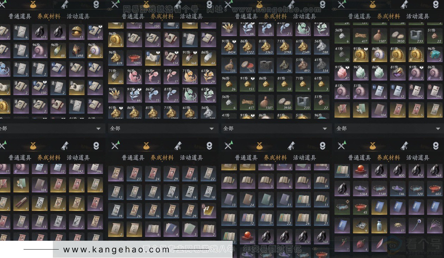Select the round red disc item 765
Image resolution: width=444 pixels, height=258 pixels.
247,65
